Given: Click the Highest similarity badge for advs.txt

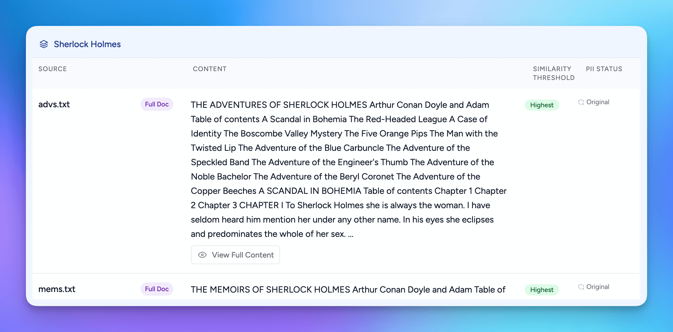Looking at the screenshot, I should pos(542,105).
